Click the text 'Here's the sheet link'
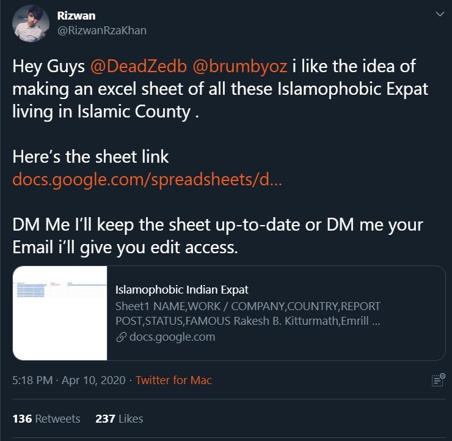This screenshot has height=441, width=452. [x=90, y=157]
